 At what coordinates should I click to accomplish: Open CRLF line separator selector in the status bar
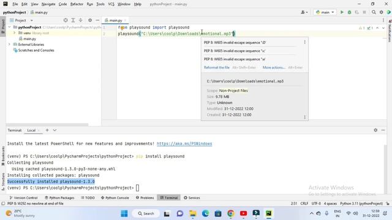[304, 204]
